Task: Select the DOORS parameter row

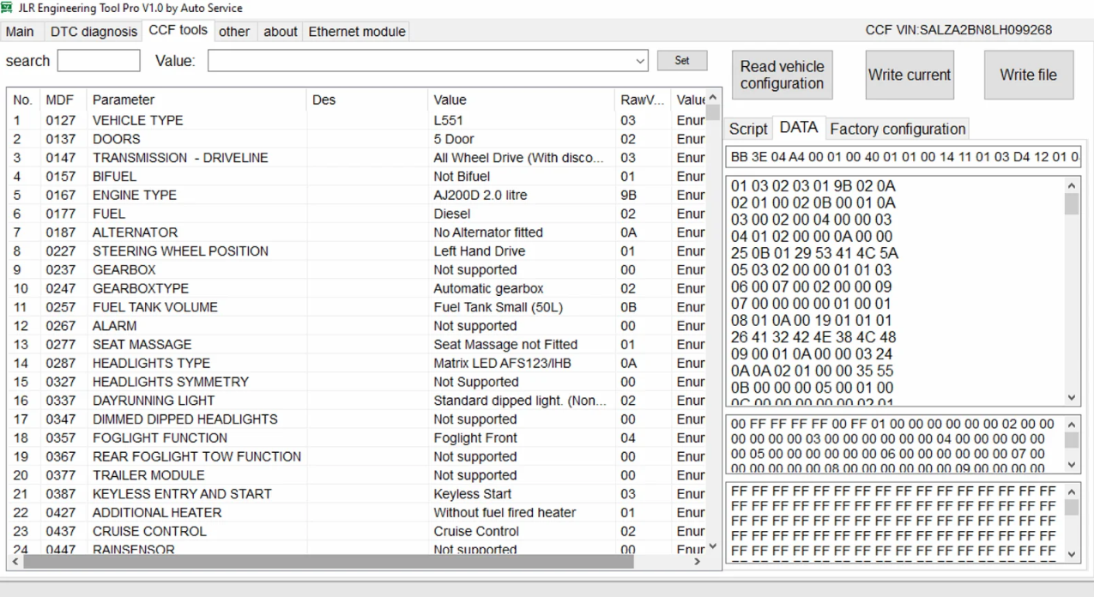Action: tap(356, 139)
